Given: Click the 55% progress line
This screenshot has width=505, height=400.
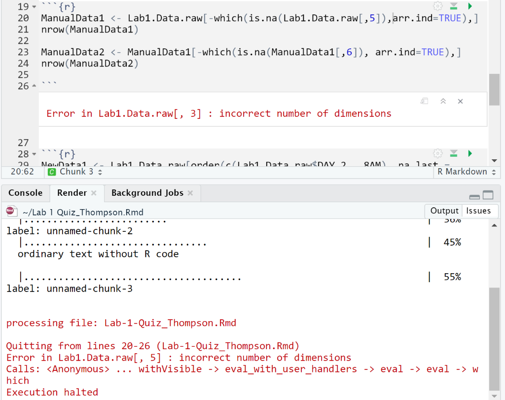Looking at the screenshot, I should pos(240,277).
